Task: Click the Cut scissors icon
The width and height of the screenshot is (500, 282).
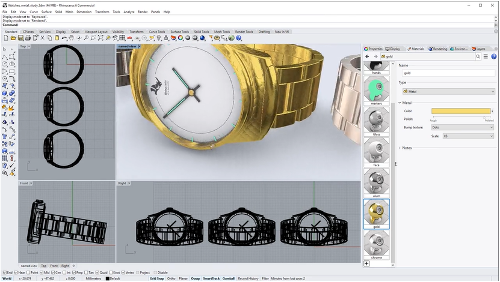Action: pos(42,38)
